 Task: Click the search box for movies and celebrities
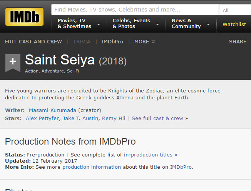(x=135, y=10)
